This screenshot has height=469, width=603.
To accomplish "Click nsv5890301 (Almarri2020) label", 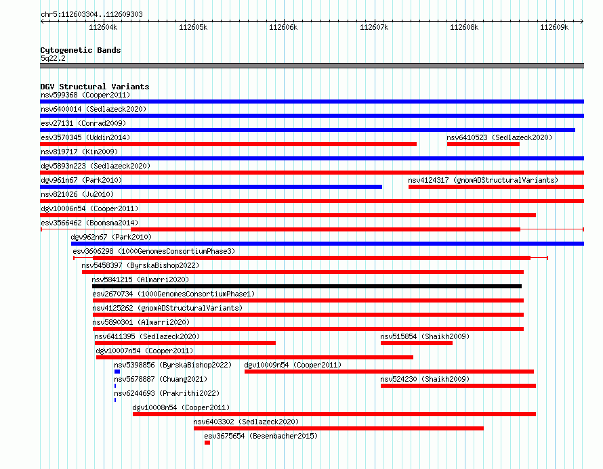I will (x=141, y=322).
